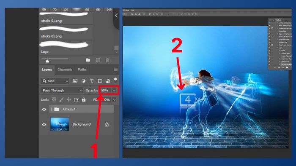Viewport: 296px width, 166px height.
Task: Switch to the History tab
Action: coord(271,20)
